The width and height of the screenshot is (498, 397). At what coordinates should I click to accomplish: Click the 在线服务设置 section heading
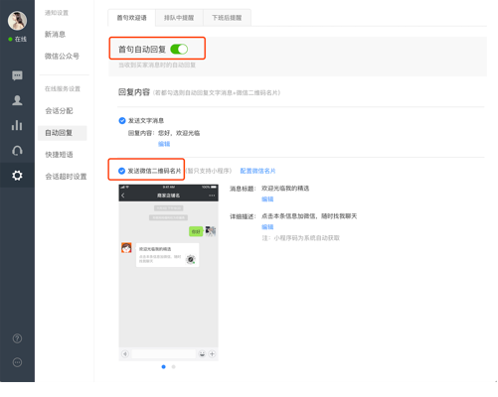tap(63, 88)
